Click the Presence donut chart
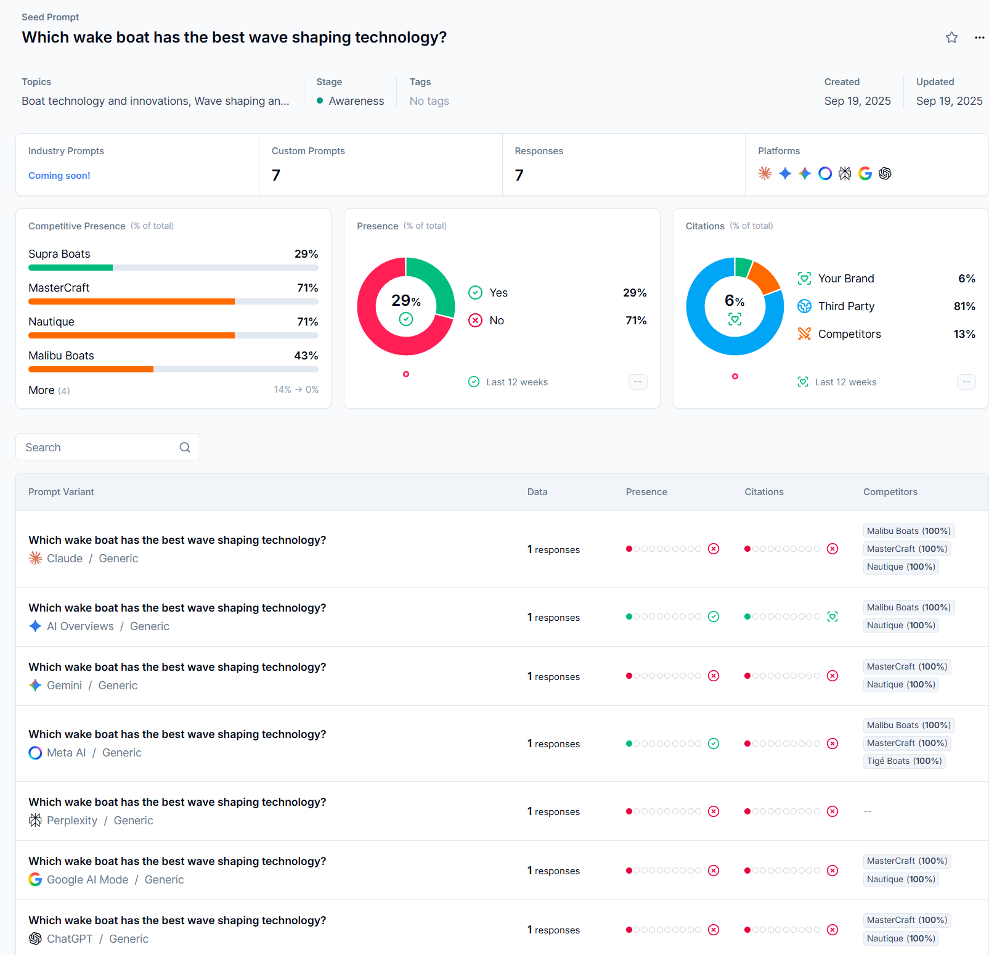Image resolution: width=989 pixels, height=955 pixels. pos(406,306)
